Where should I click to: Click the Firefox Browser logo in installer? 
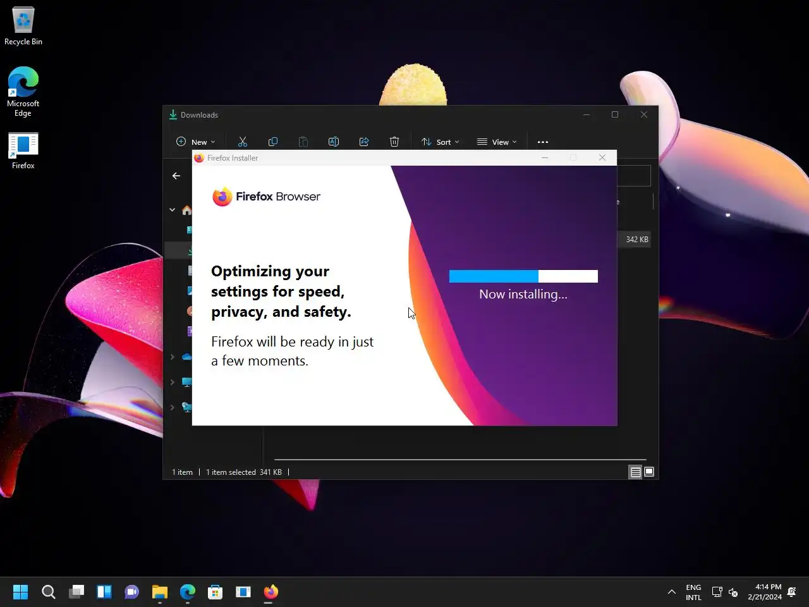[266, 197]
